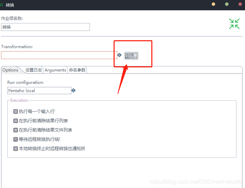Image resolution: width=245 pixels, height=188 pixels.
Task: Uncheck 等待远程转换执行结束 checkbox
Action: click(15, 139)
